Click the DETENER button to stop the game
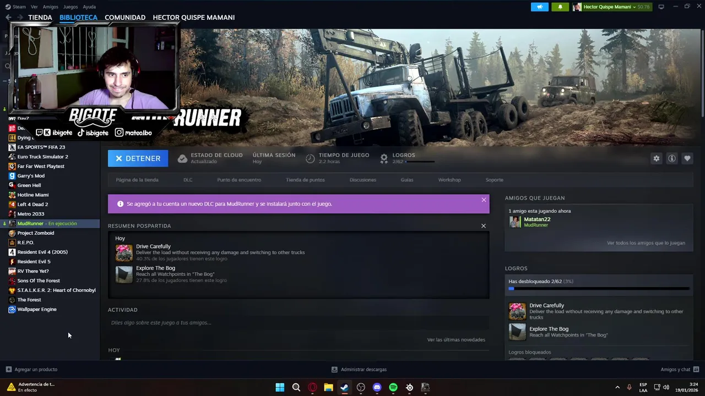The height and width of the screenshot is (396, 705). (x=138, y=158)
